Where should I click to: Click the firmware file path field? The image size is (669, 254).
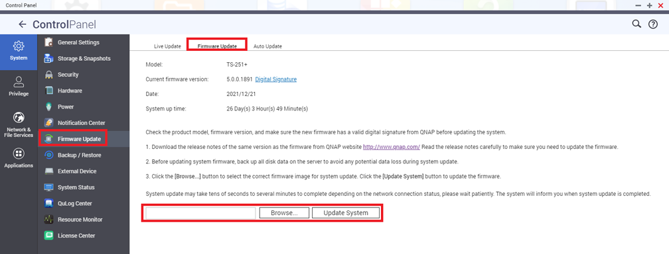point(200,213)
